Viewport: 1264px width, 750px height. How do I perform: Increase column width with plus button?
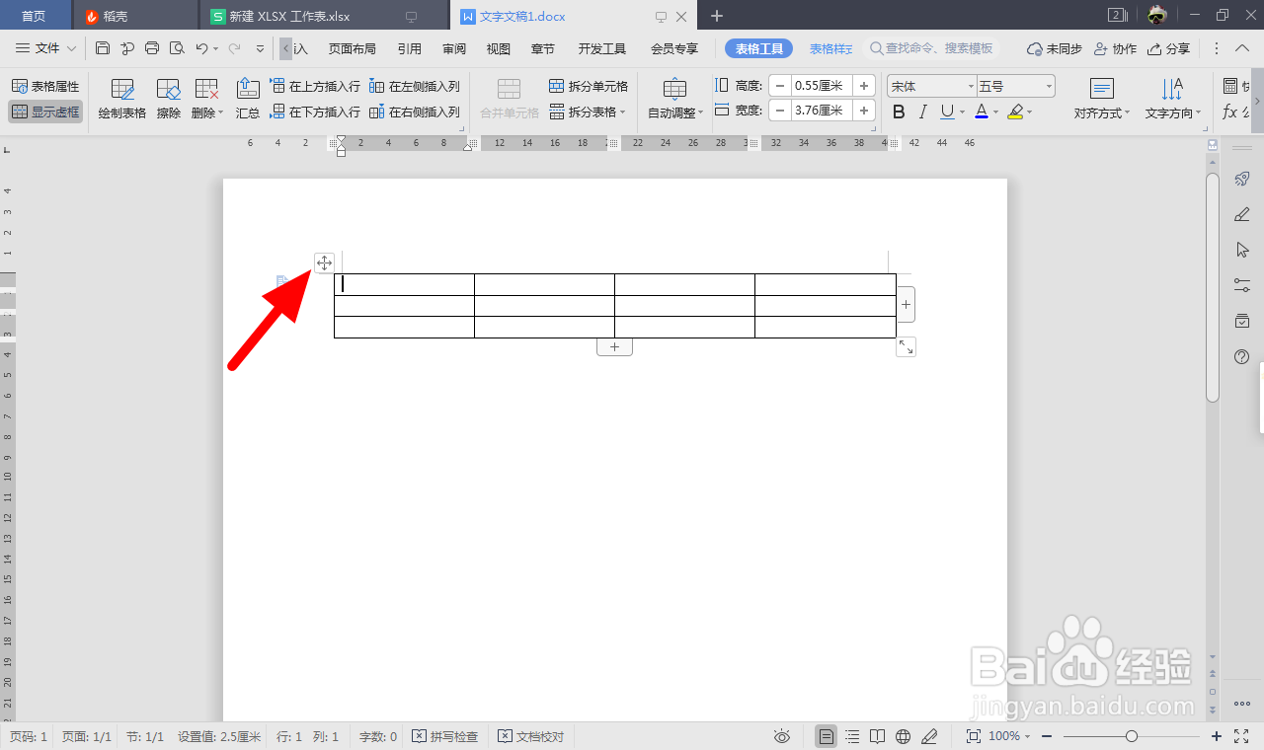click(864, 111)
